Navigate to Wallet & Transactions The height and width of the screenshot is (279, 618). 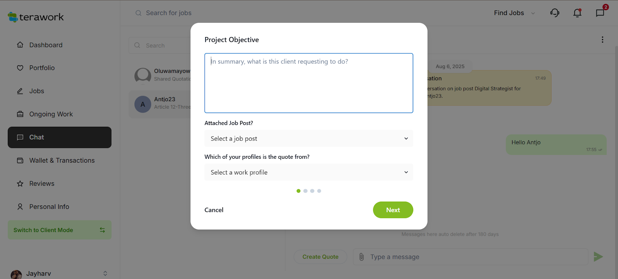coord(62,160)
